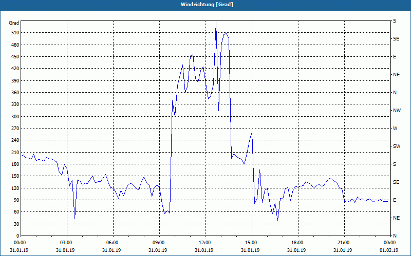Viewport: 411px width, 256px height.
Task: Click the "SW" compass direction label
Action: coord(397,146)
